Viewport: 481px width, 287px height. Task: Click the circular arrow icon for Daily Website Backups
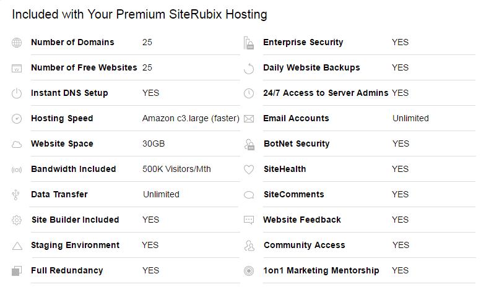pyautogui.click(x=249, y=69)
